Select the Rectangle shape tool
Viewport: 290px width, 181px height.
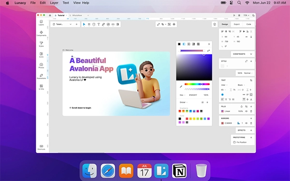point(94,24)
